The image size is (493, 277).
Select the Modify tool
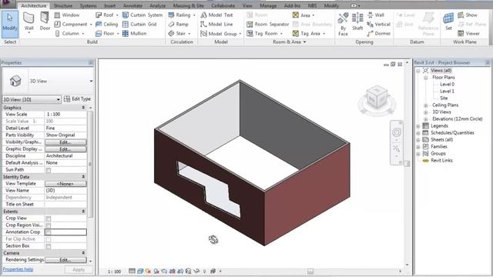pos(10,24)
